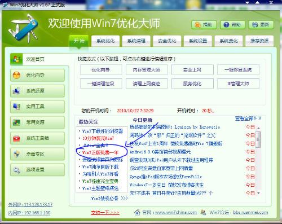Open the 欢迎首页 welcome home sidebar item
This screenshot has width=282, height=224.
click(39, 59)
